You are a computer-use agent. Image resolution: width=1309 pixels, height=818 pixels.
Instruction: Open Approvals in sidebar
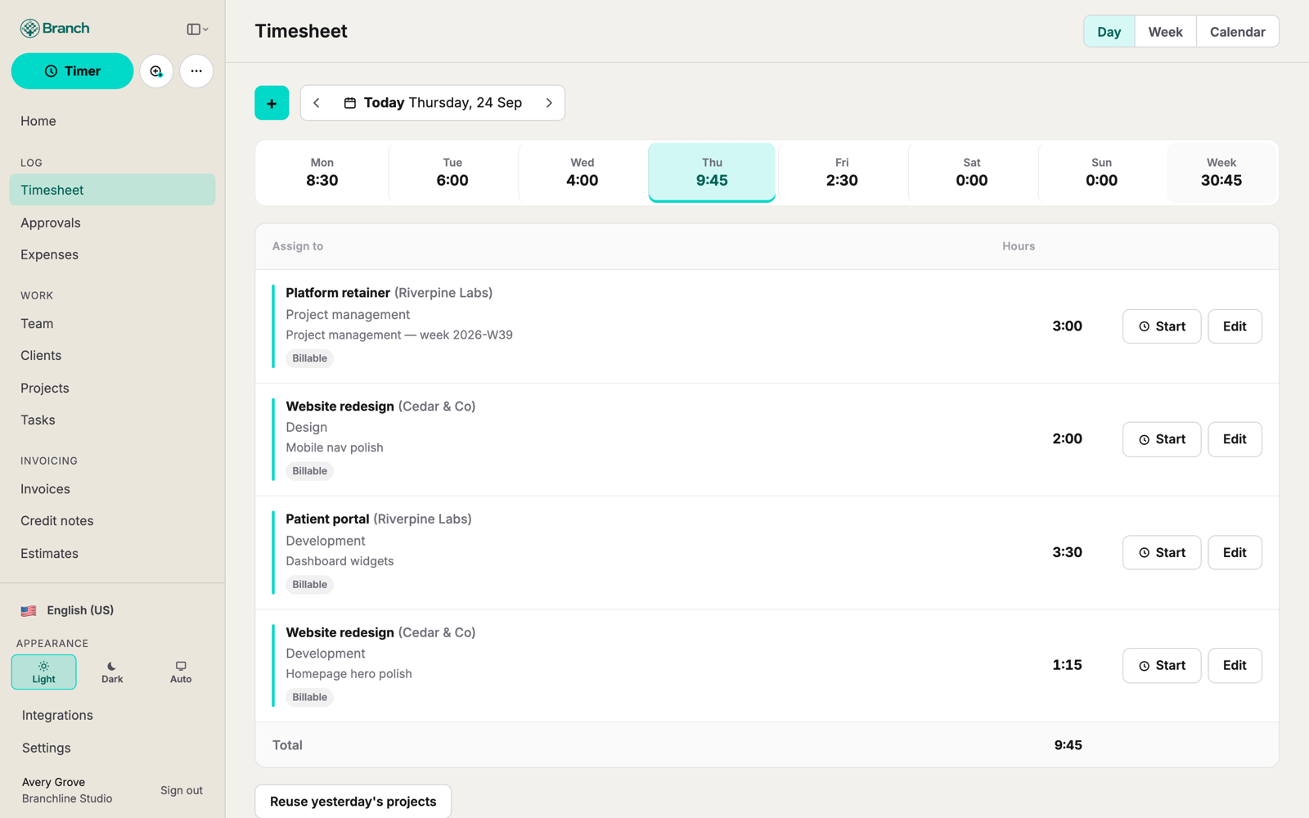coord(112,222)
